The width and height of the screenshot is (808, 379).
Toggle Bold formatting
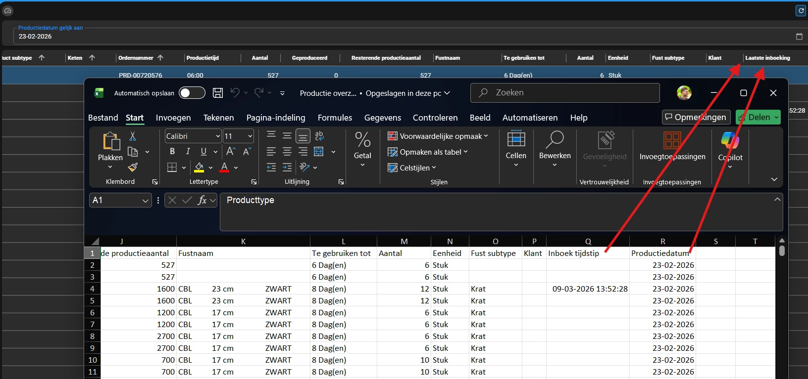pos(172,152)
